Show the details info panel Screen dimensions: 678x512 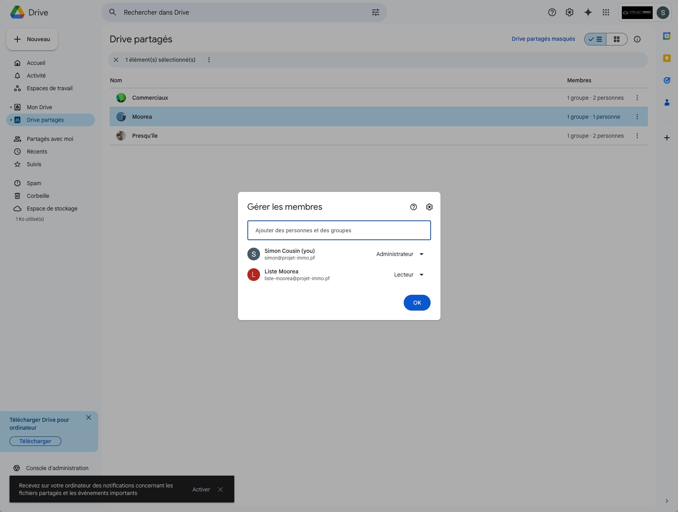637,39
